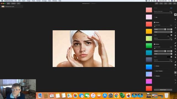
Task: Open the Tools menu
Action: pos(33,1)
